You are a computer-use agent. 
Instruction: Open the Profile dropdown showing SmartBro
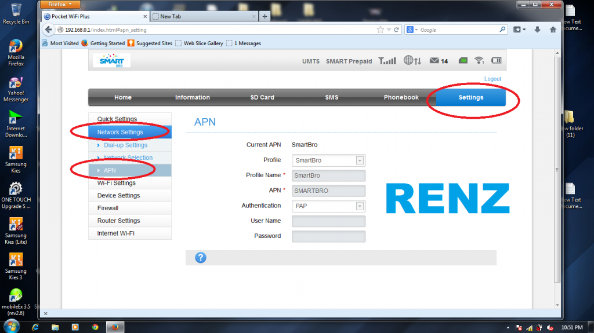tap(328, 160)
